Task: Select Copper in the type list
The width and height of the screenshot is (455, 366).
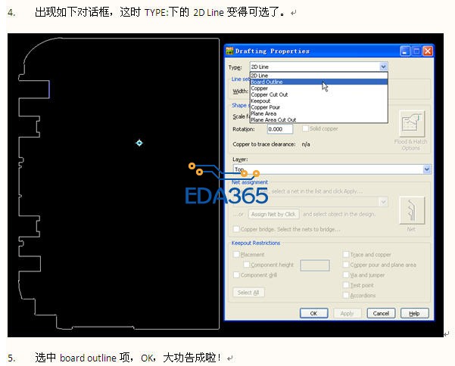Action: pos(319,88)
